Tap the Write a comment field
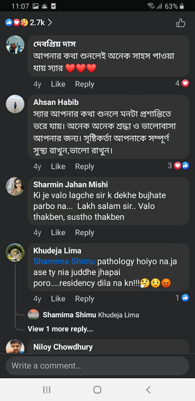Screen dimensions: 195x401 tap(97, 366)
